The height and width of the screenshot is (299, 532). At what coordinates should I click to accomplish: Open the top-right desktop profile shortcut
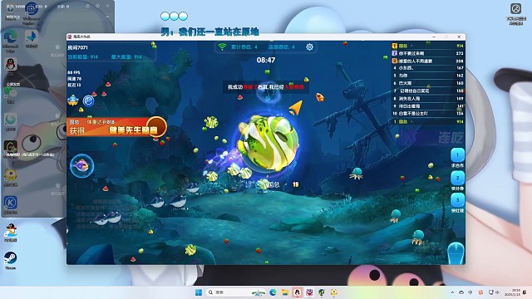click(x=515, y=13)
